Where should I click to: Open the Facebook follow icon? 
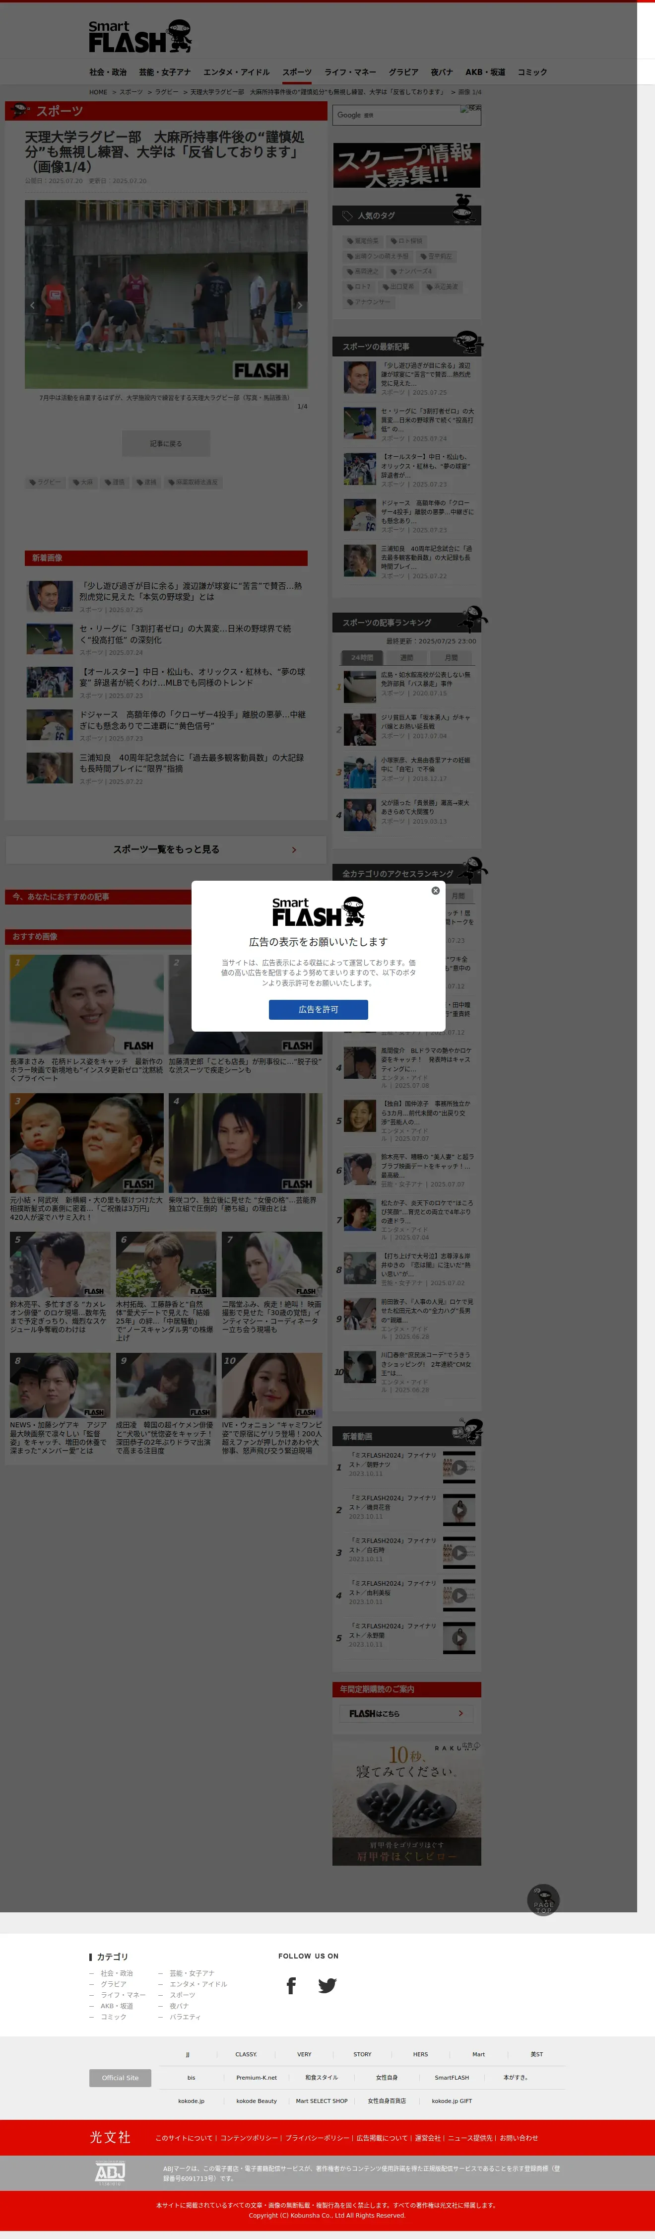point(291,1985)
